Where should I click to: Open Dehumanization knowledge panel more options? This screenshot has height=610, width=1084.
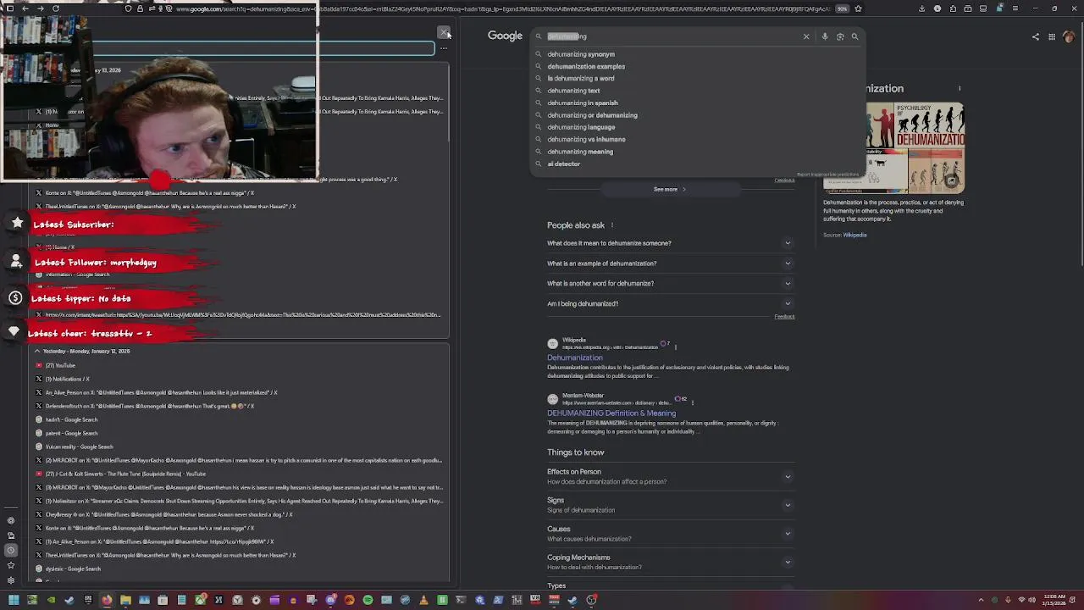[960, 88]
